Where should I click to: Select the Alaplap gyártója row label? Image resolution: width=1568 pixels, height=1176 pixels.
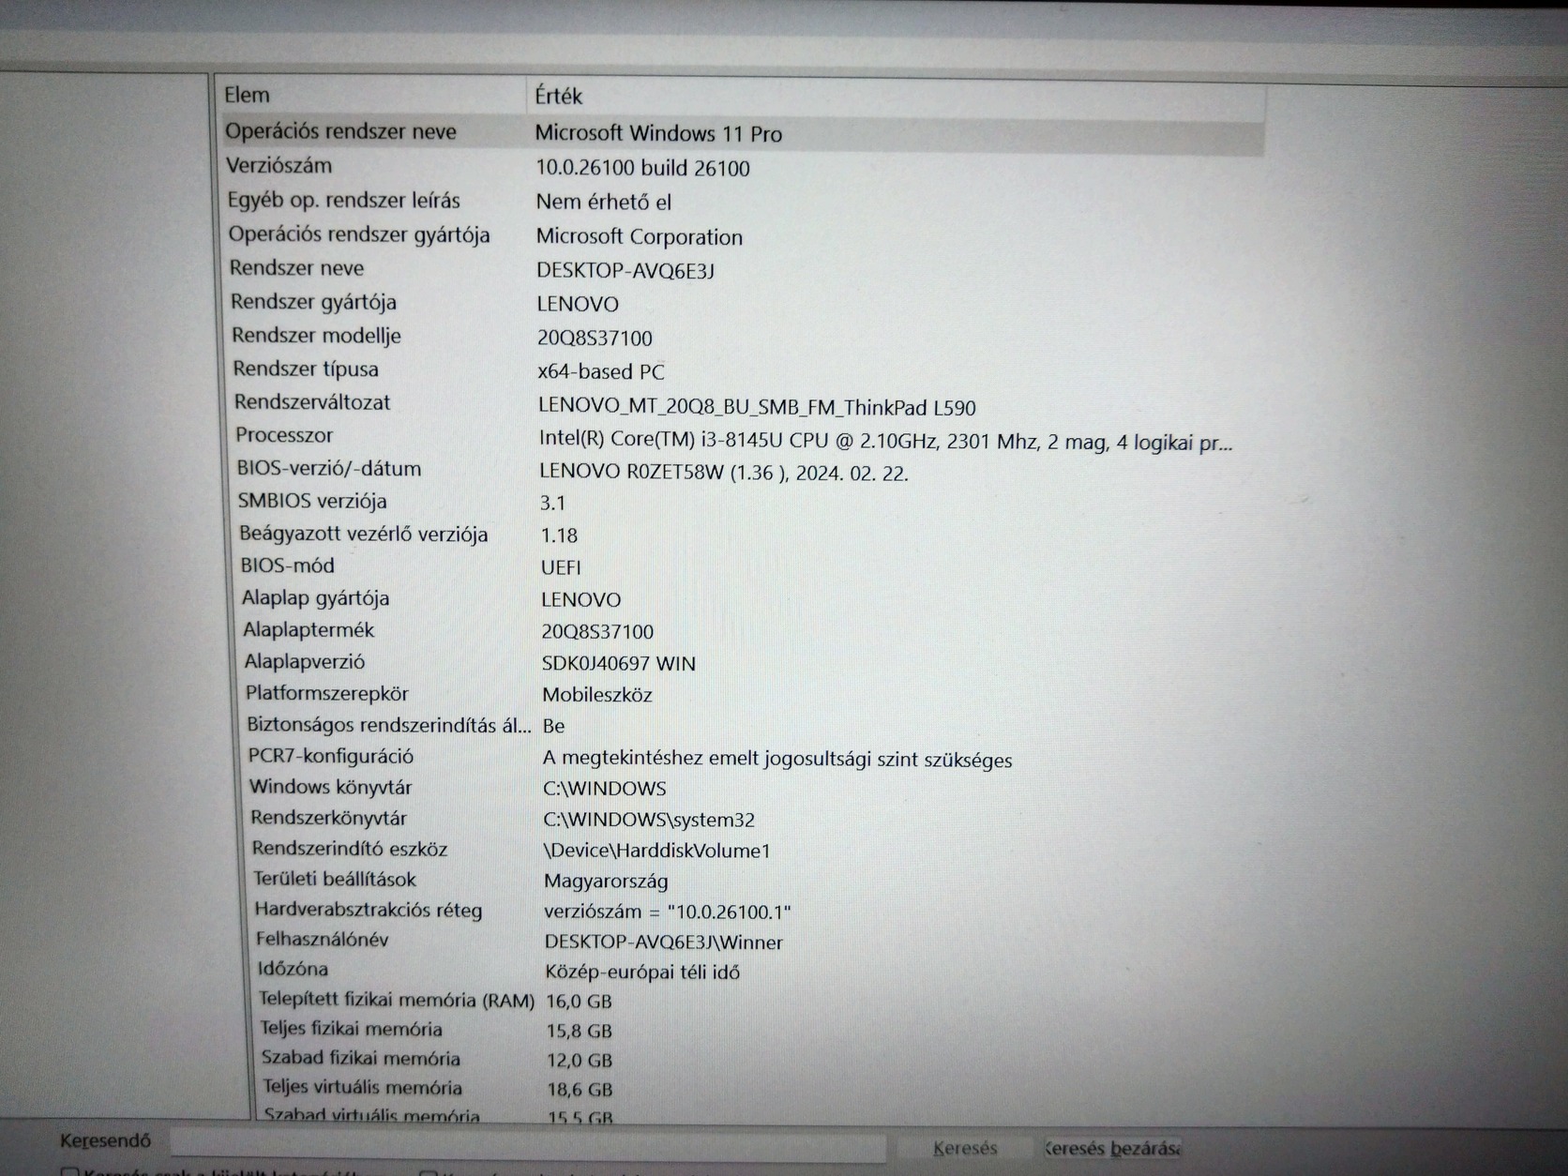[315, 598]
